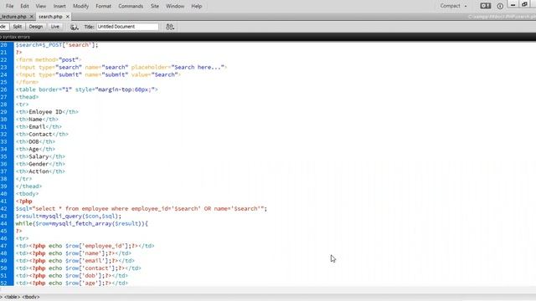Switch to Live view
Screen dimensions: 536x301
(x=54, y=26)
